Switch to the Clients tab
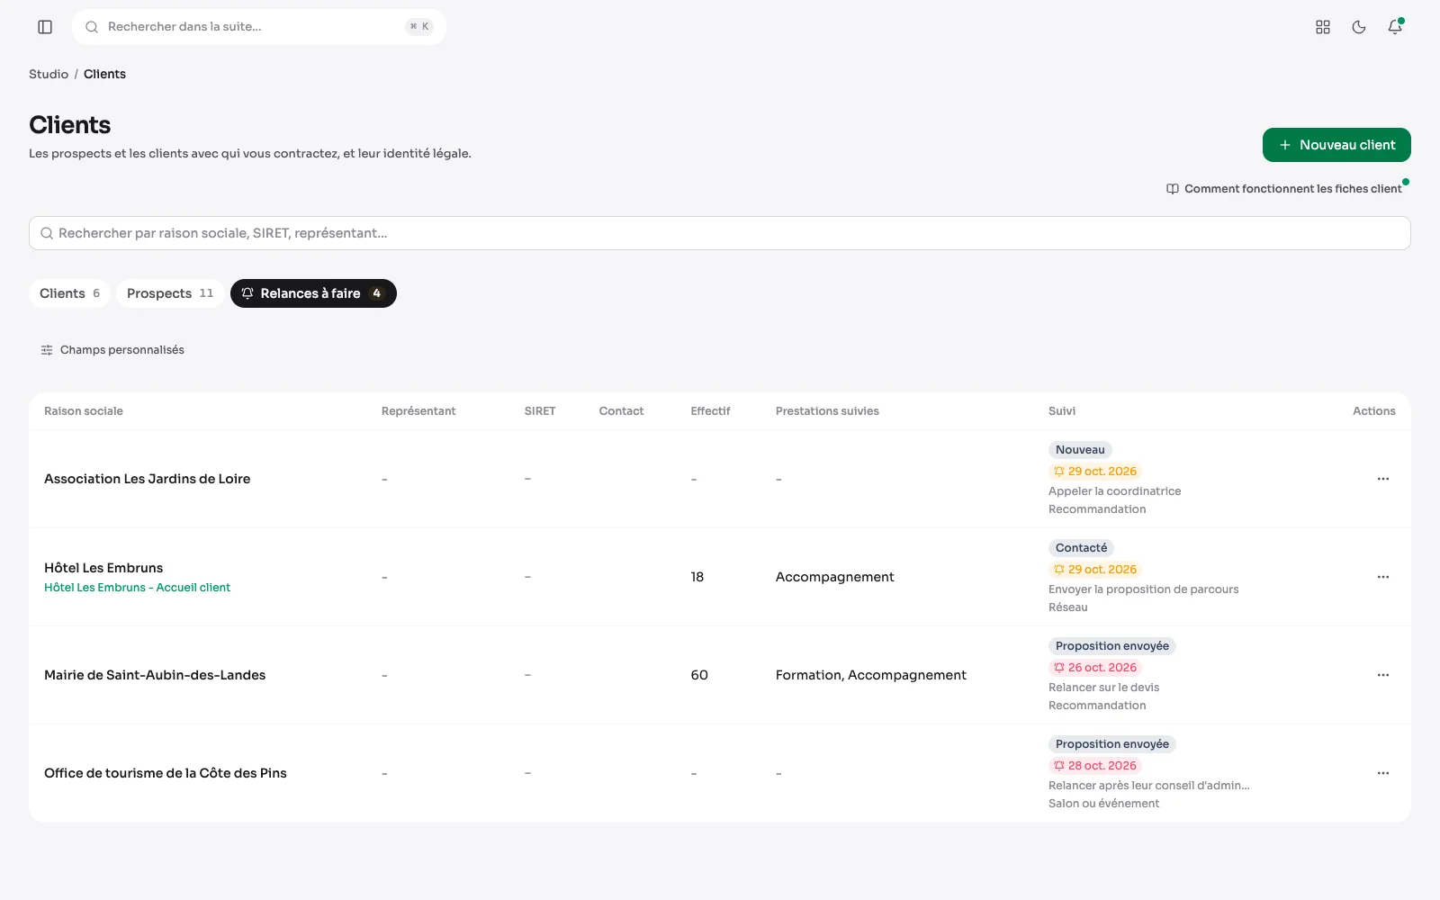Screen dimensions: 1440x900 [69, 293]
